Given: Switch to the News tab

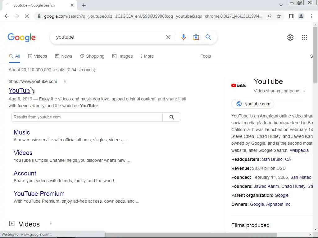Looking at the screenshot, I should [x=63, y=56].
